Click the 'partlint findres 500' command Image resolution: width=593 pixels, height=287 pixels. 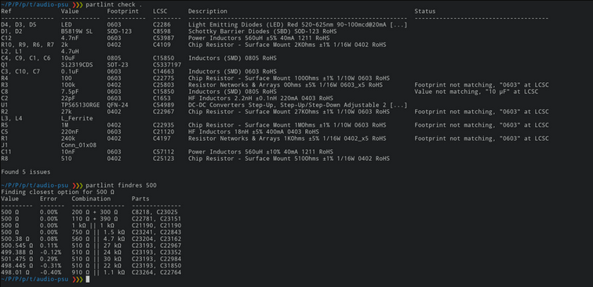121,185
